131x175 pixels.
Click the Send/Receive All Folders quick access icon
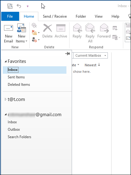pos(10,6)
